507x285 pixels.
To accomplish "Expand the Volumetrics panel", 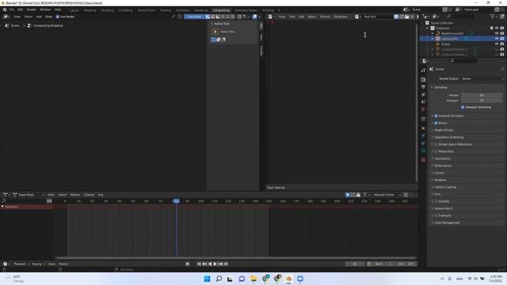I will point(442,158).
